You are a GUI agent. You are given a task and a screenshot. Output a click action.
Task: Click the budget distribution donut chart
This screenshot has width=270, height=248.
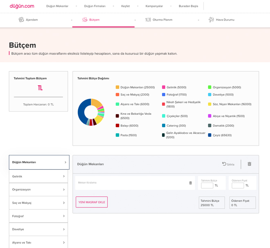point(91,112)
